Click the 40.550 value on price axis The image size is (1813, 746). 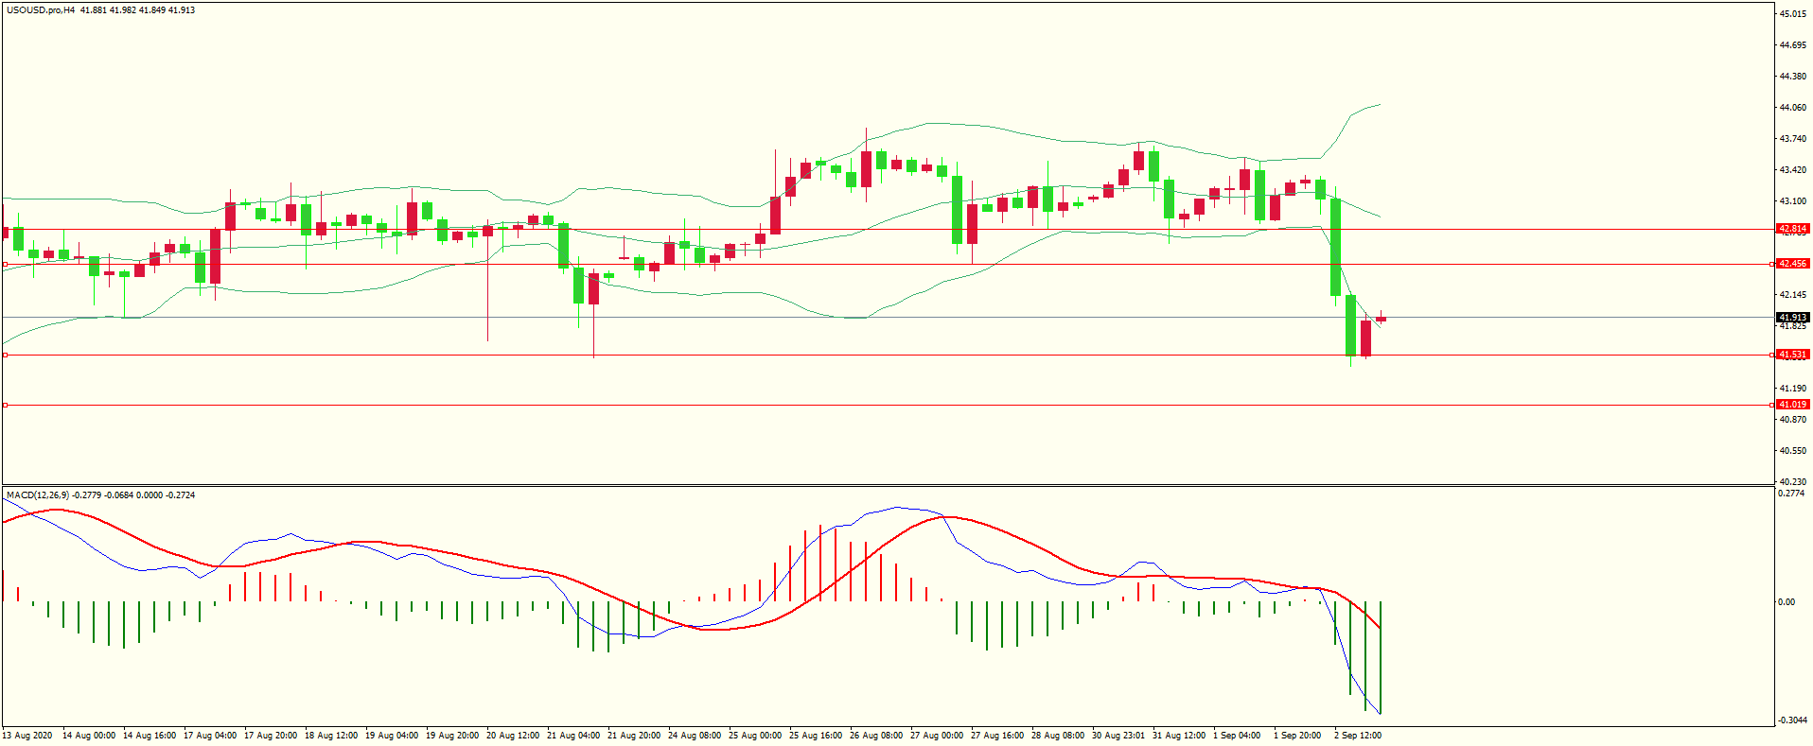coord(1793,451)
